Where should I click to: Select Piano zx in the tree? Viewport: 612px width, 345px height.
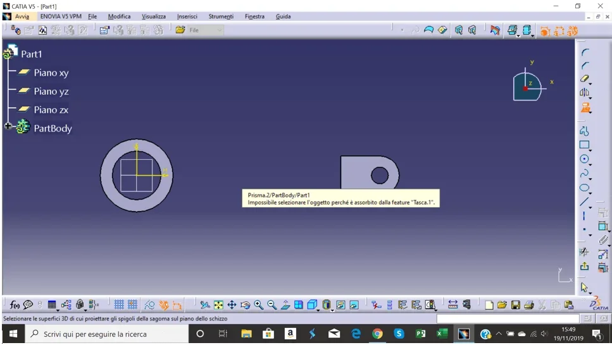(x=51, y=110)
